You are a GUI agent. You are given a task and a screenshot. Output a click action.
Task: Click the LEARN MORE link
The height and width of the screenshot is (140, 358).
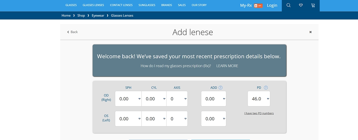227,66
